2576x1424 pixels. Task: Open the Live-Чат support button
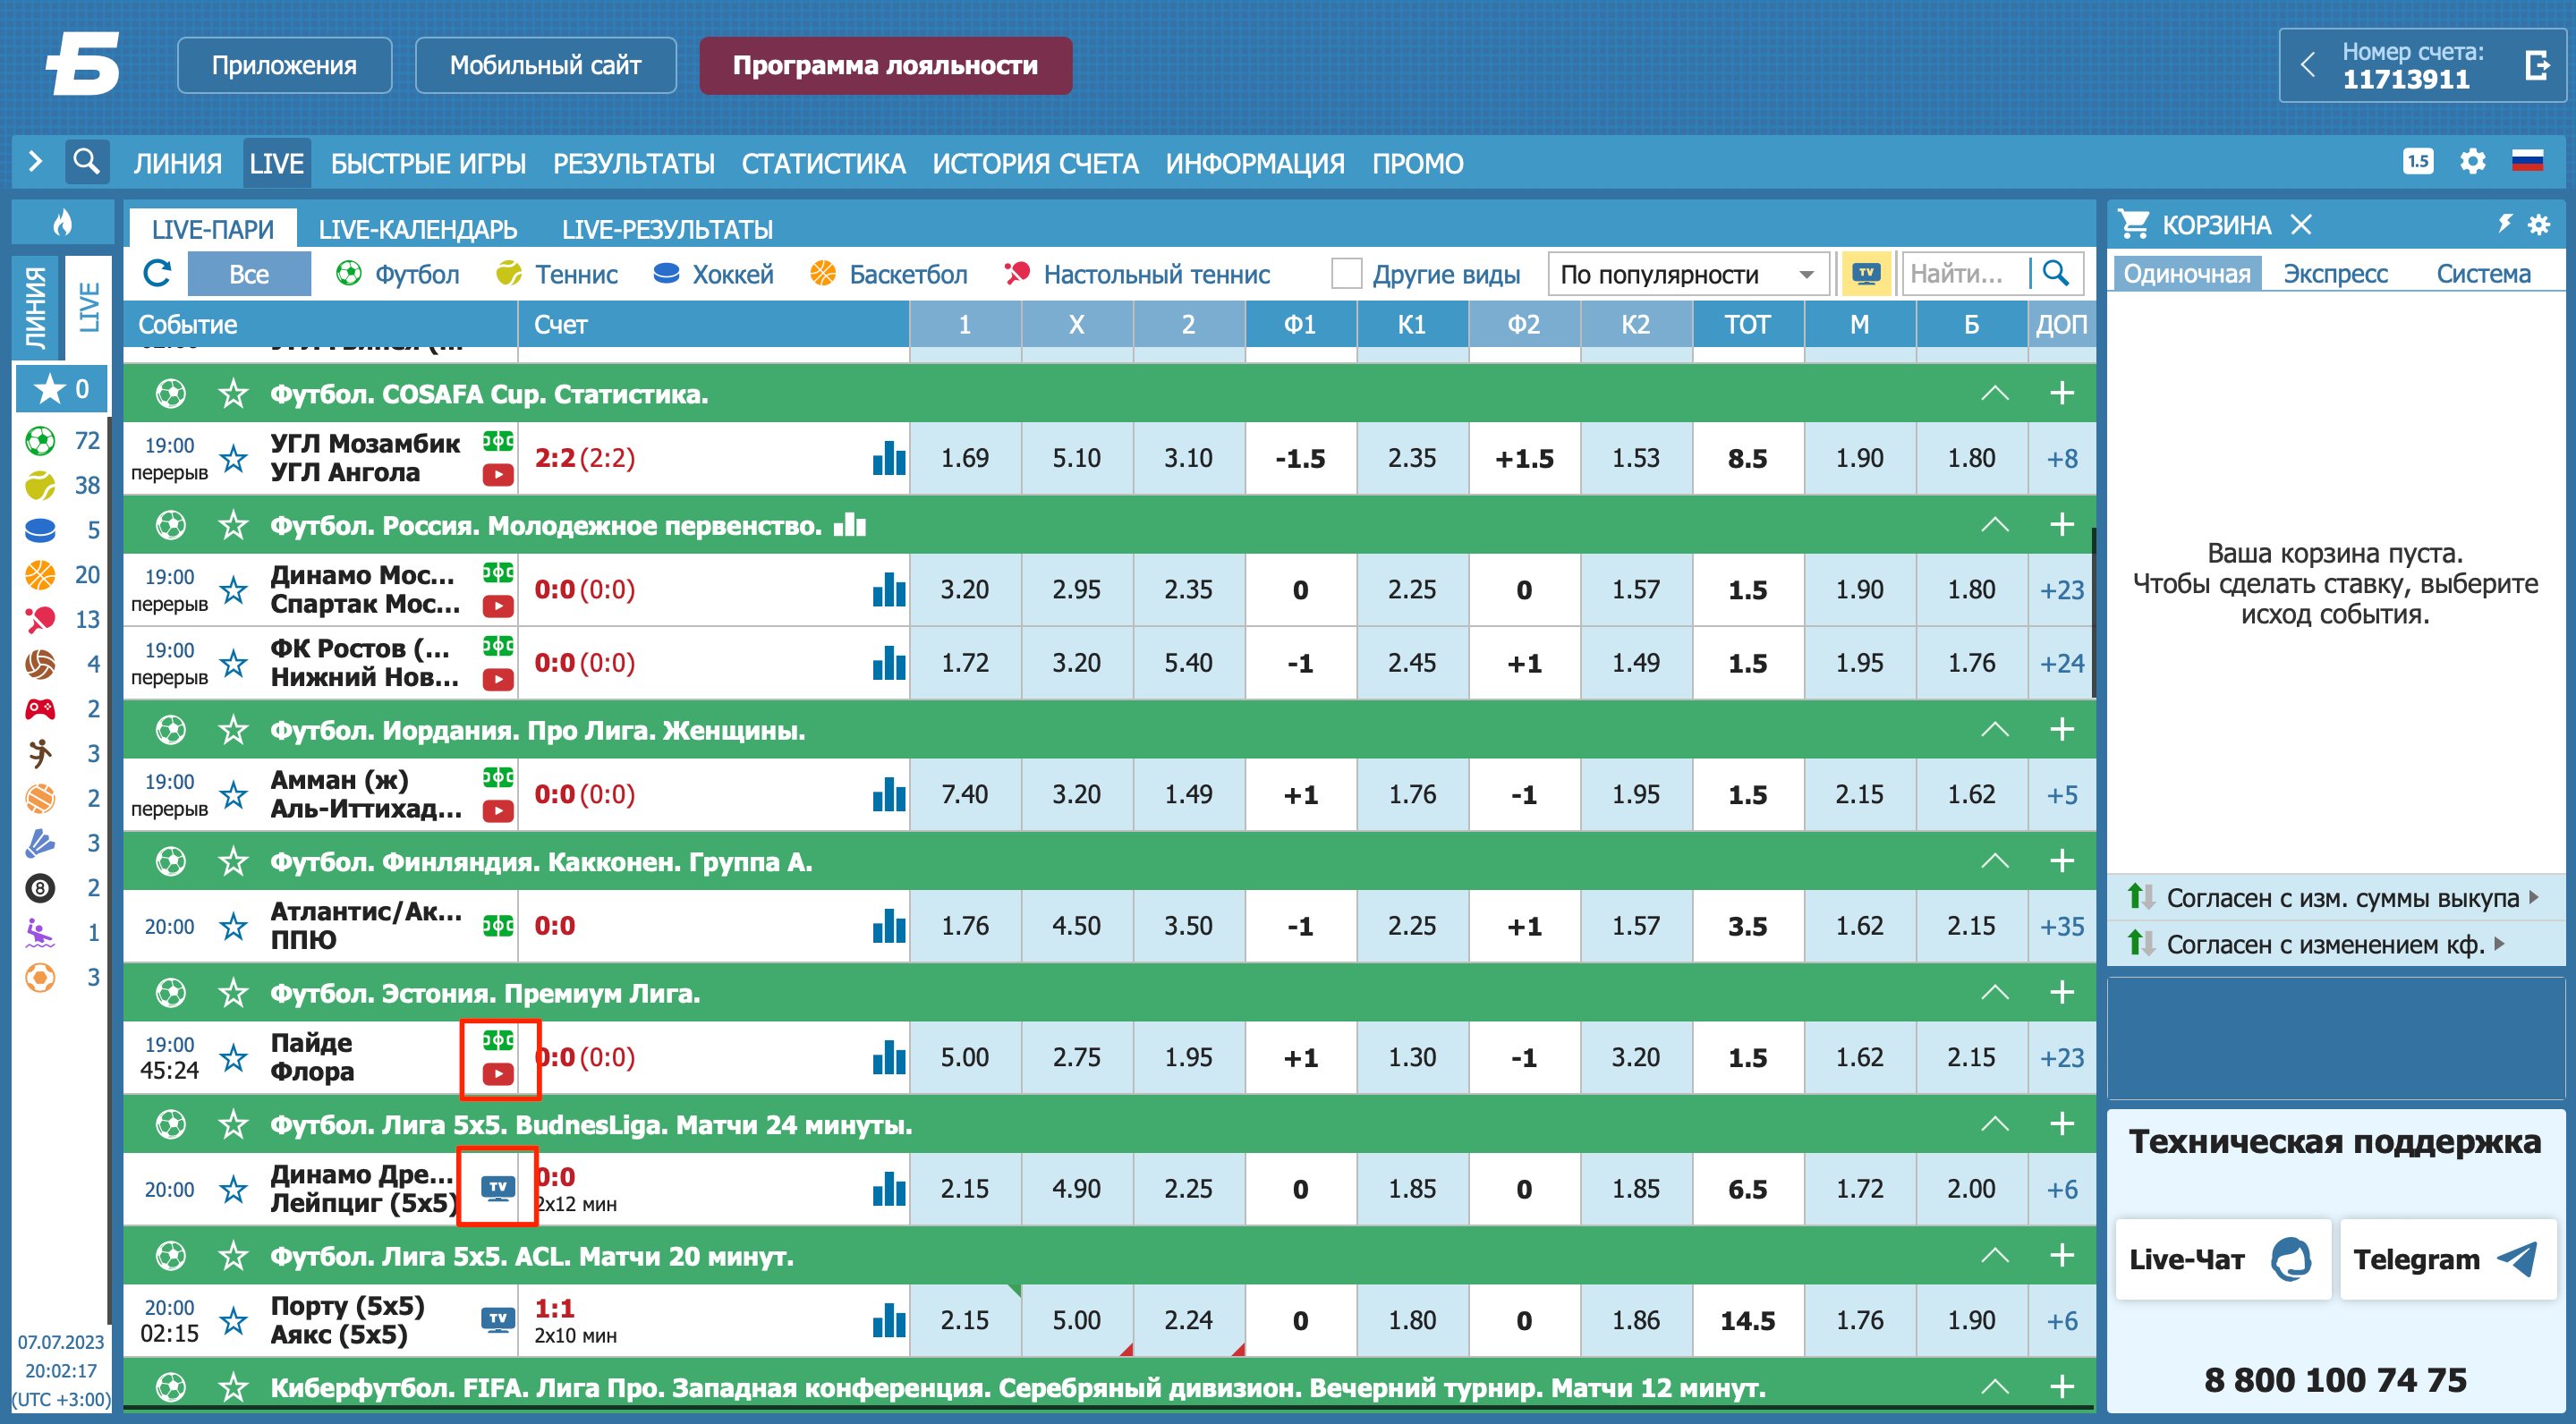(2222, 1259)
